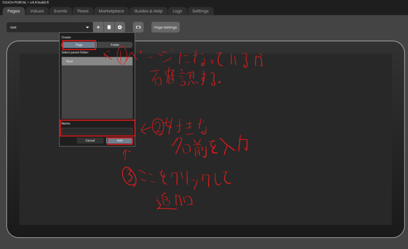Image resolution: width=408 pixels, height=249 pixels.
Task: Open Page Settings
Action: point(165,27)
